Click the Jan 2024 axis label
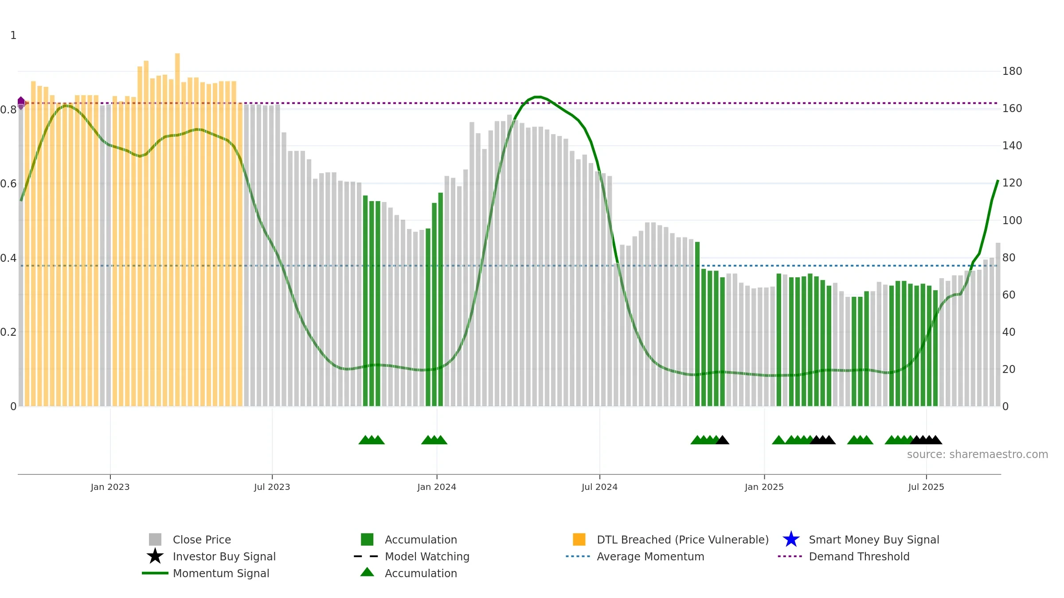 pos(437,487)
